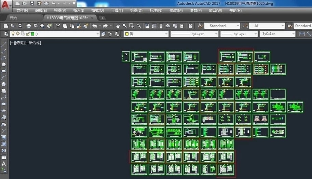Open the Help question mark icon

[190, 26]
